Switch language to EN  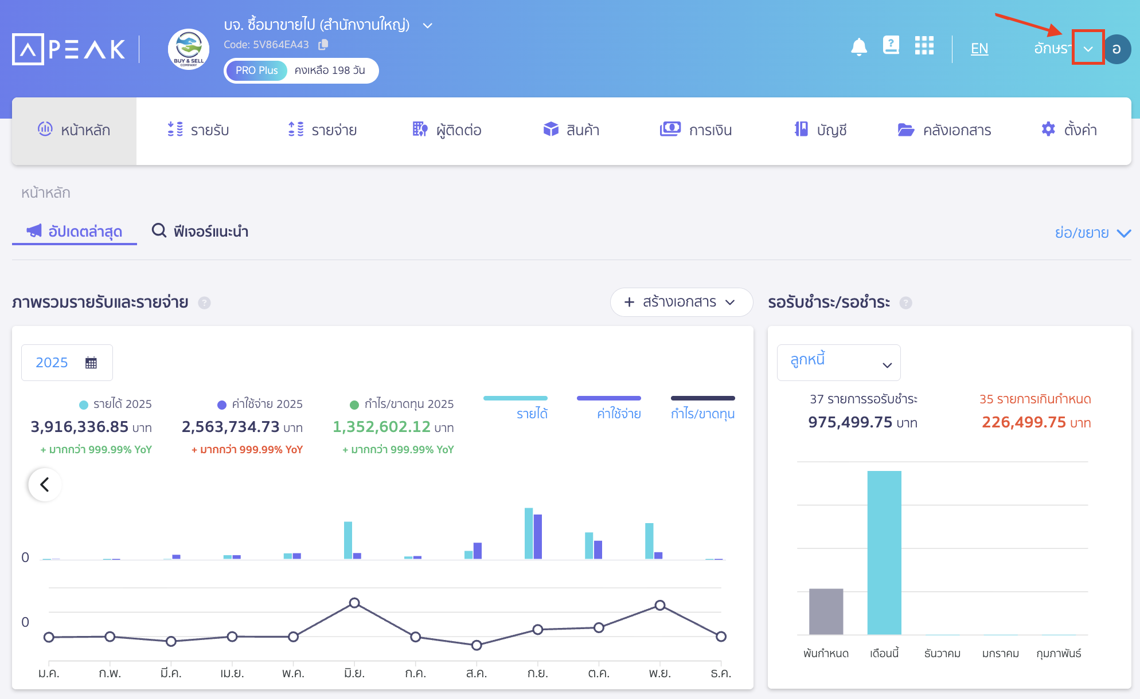(x=979, y=48)
